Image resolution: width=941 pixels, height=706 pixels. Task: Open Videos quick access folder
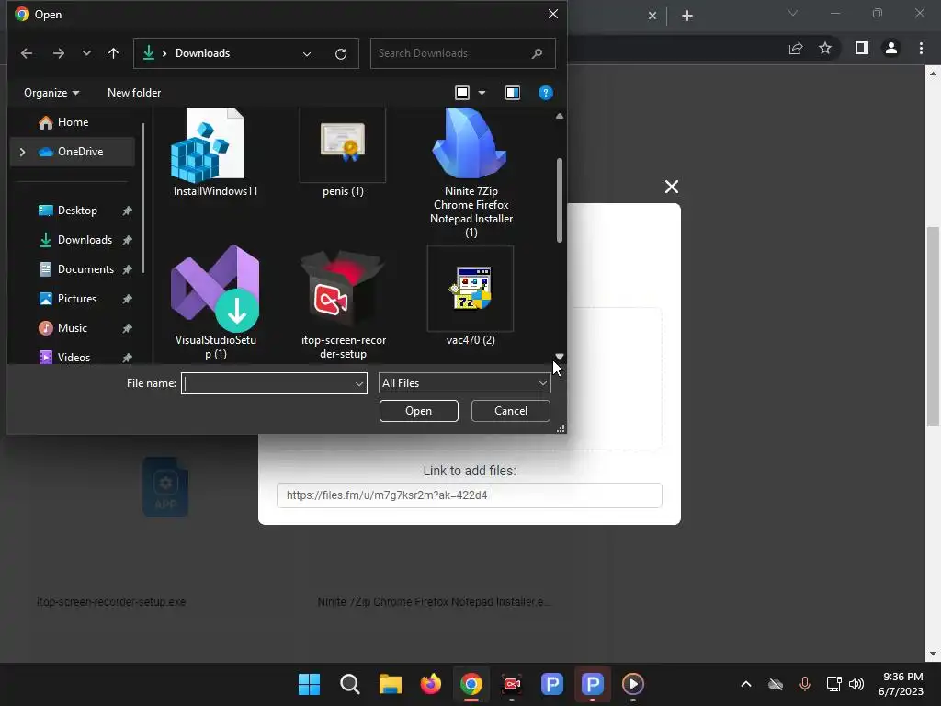point(74,358)
